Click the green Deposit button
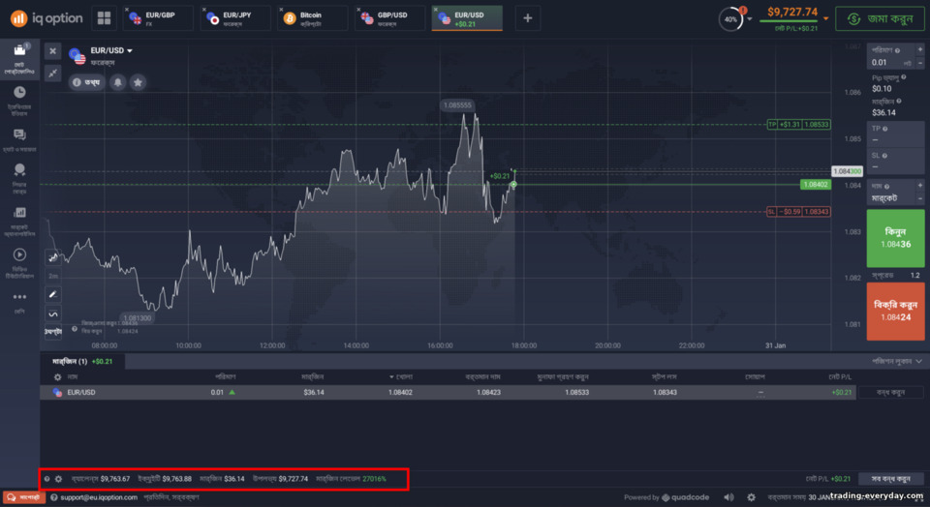Image resolution: width=930 pixels, height=507 pixels. pos(881,19)
